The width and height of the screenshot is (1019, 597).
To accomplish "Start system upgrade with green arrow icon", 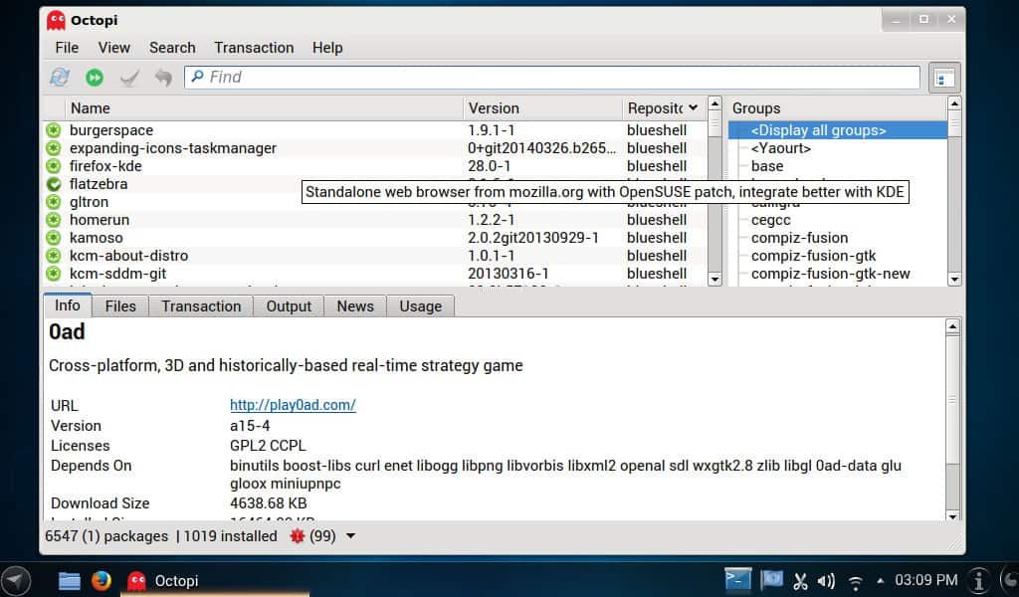I will [95, 78].
